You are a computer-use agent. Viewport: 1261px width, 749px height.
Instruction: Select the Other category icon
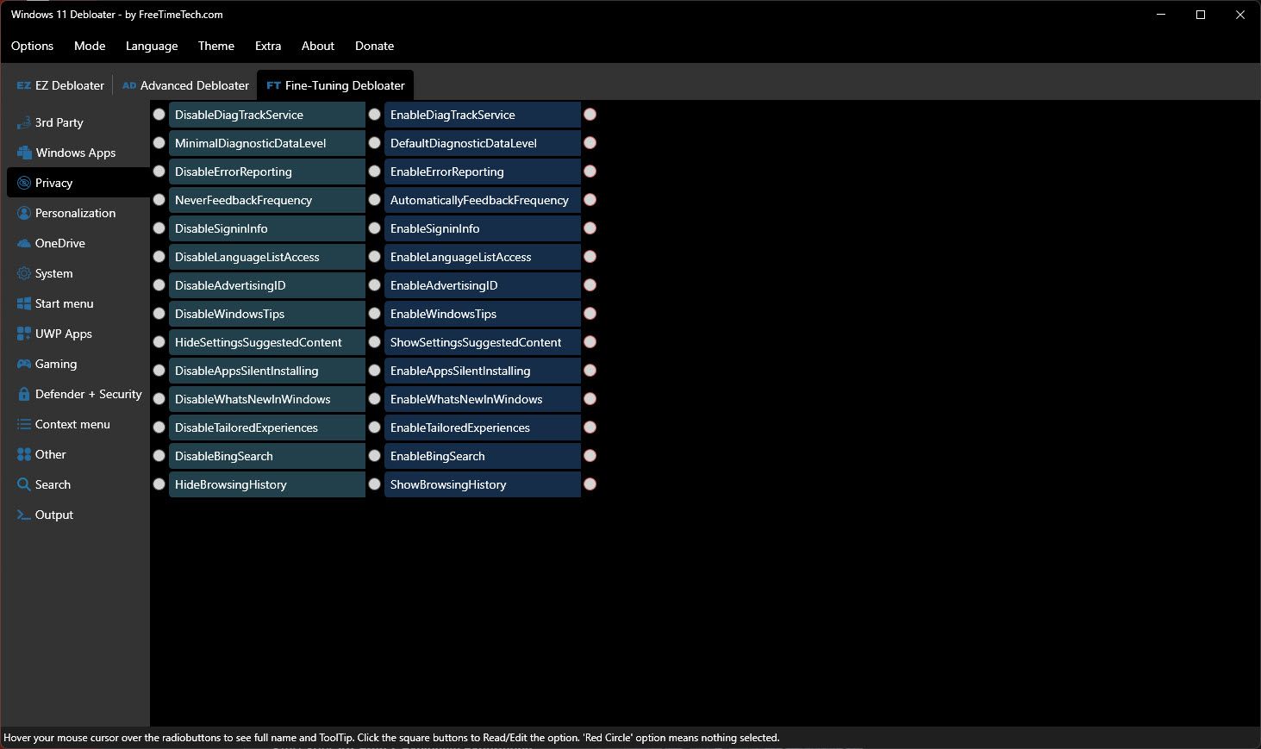tap(24, 454)
